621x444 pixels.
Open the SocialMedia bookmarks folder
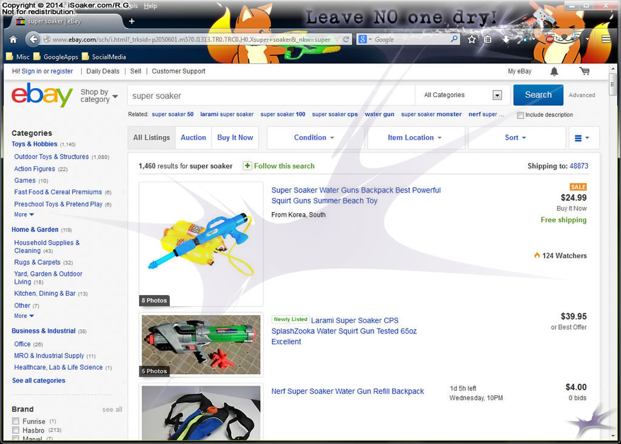[104, 56]
